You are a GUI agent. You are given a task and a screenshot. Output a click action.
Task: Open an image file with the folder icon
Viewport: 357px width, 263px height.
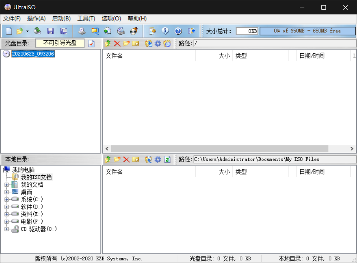pyautogui.click(x=20, y=31)
